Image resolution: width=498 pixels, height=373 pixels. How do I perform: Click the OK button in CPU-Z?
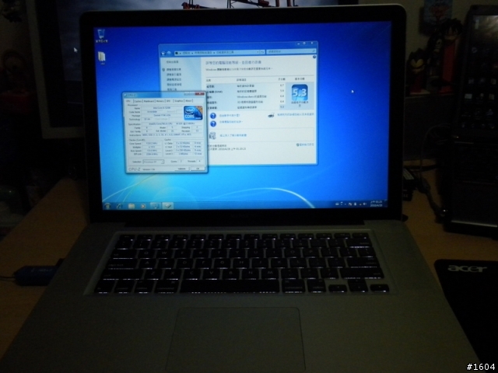(198, 169)
